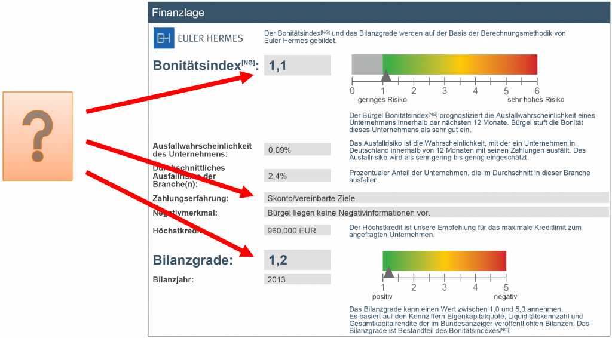Screen dimensions: 612x338
Task: Click the blue EH logo square
Action: (x=164, y=38)
